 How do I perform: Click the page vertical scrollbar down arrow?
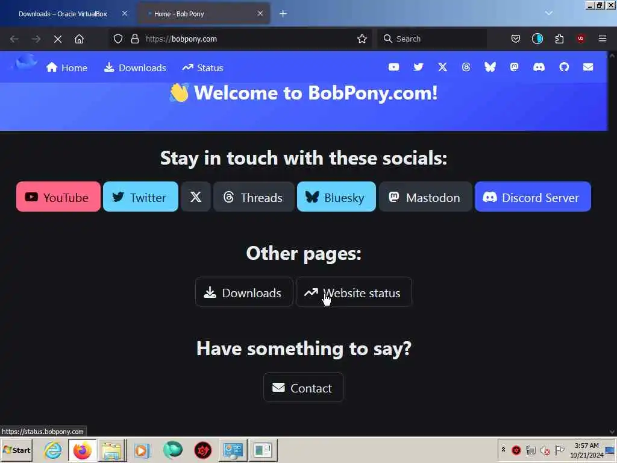612,432
